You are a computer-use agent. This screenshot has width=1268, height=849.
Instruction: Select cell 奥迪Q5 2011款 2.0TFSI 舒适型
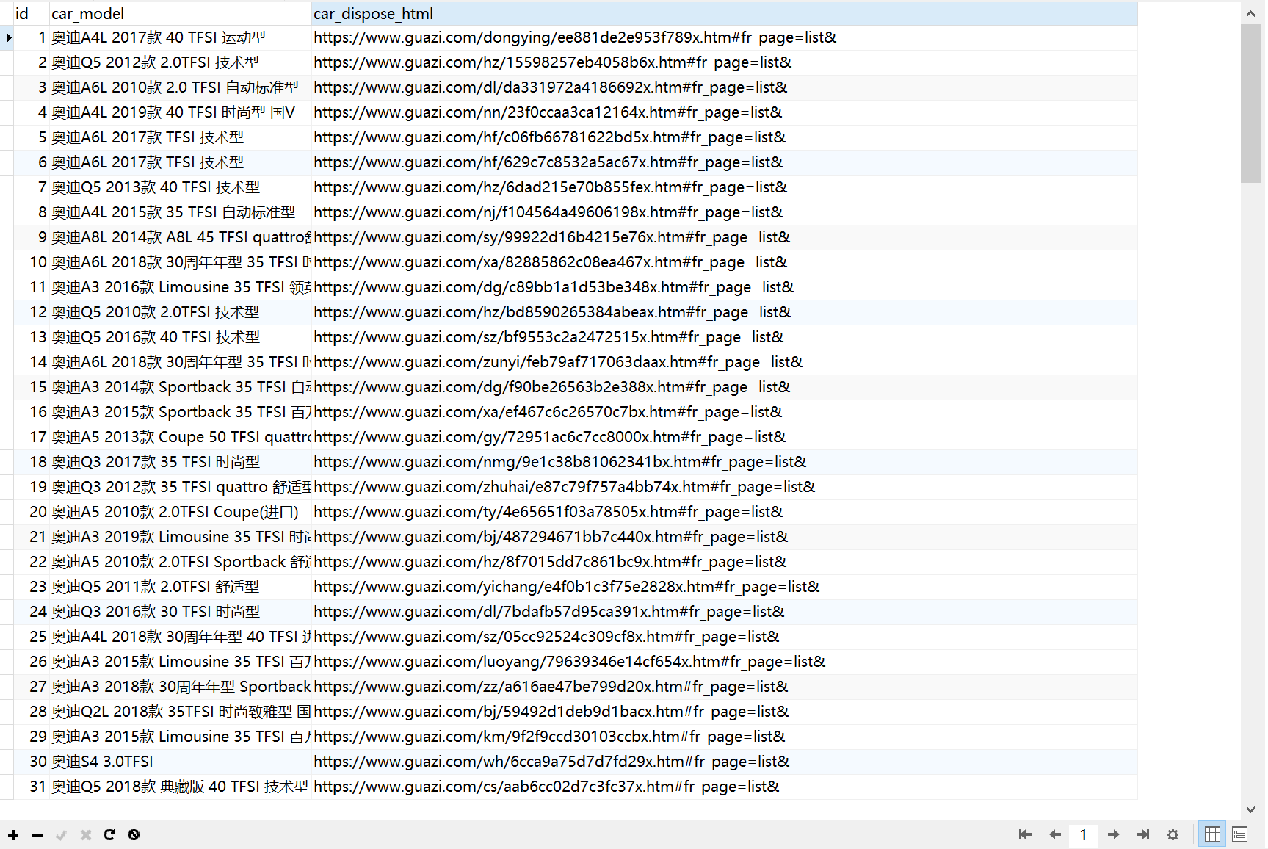(x=180, y=587)
